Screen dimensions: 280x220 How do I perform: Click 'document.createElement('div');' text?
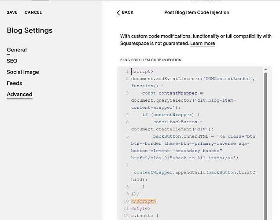pos(172,129)
